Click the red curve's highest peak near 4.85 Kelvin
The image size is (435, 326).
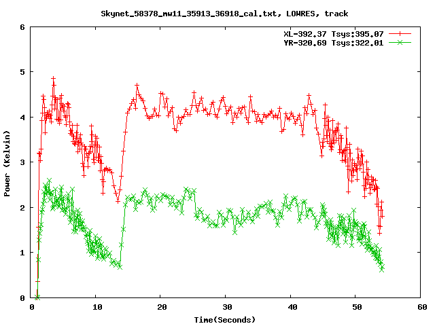point(54,79)
